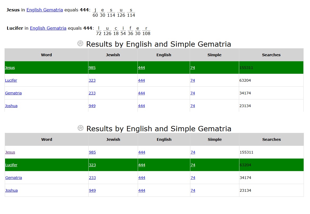Click Simple 74 in second table Gematria row

(x=193, y=178)
